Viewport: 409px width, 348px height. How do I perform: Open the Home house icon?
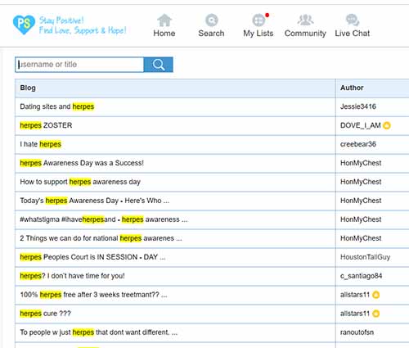[x=164, y=20]
